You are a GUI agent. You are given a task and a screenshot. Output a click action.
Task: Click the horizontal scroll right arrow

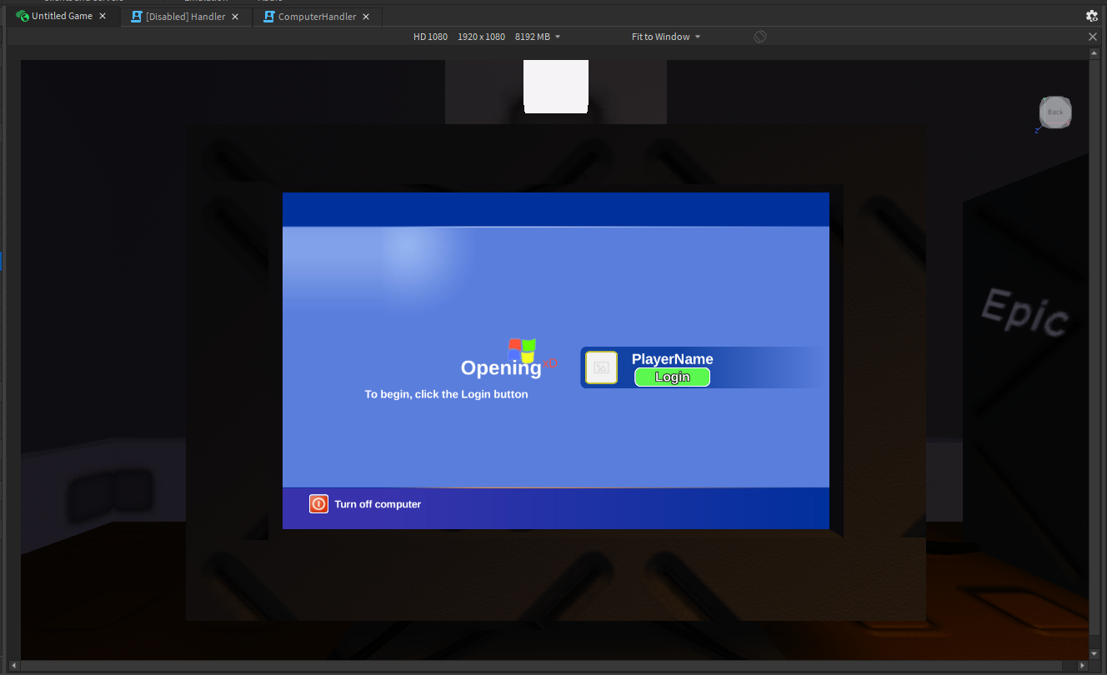click(x=1083, y=666)
